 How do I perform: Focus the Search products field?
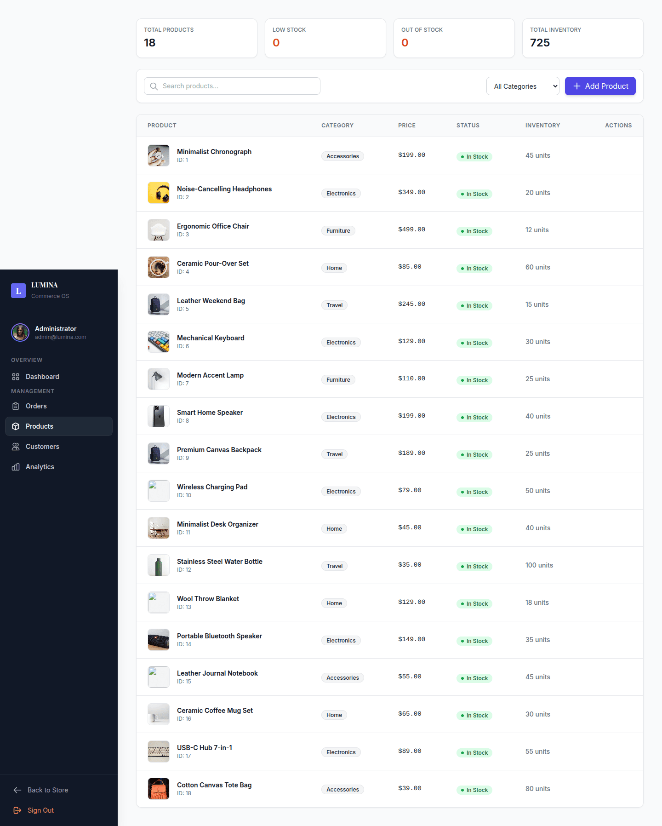point(232,86)
